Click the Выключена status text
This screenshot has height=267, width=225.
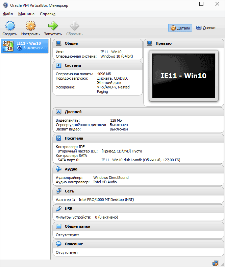click(x=33, y=48)
